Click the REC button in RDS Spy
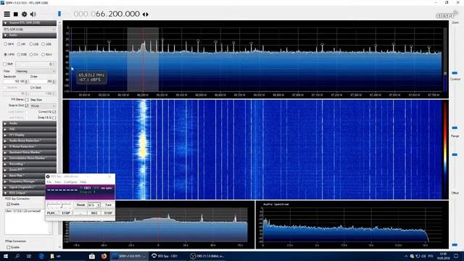Image resolution: width=464 pixels, height=261 pixels. coord(94,213)
